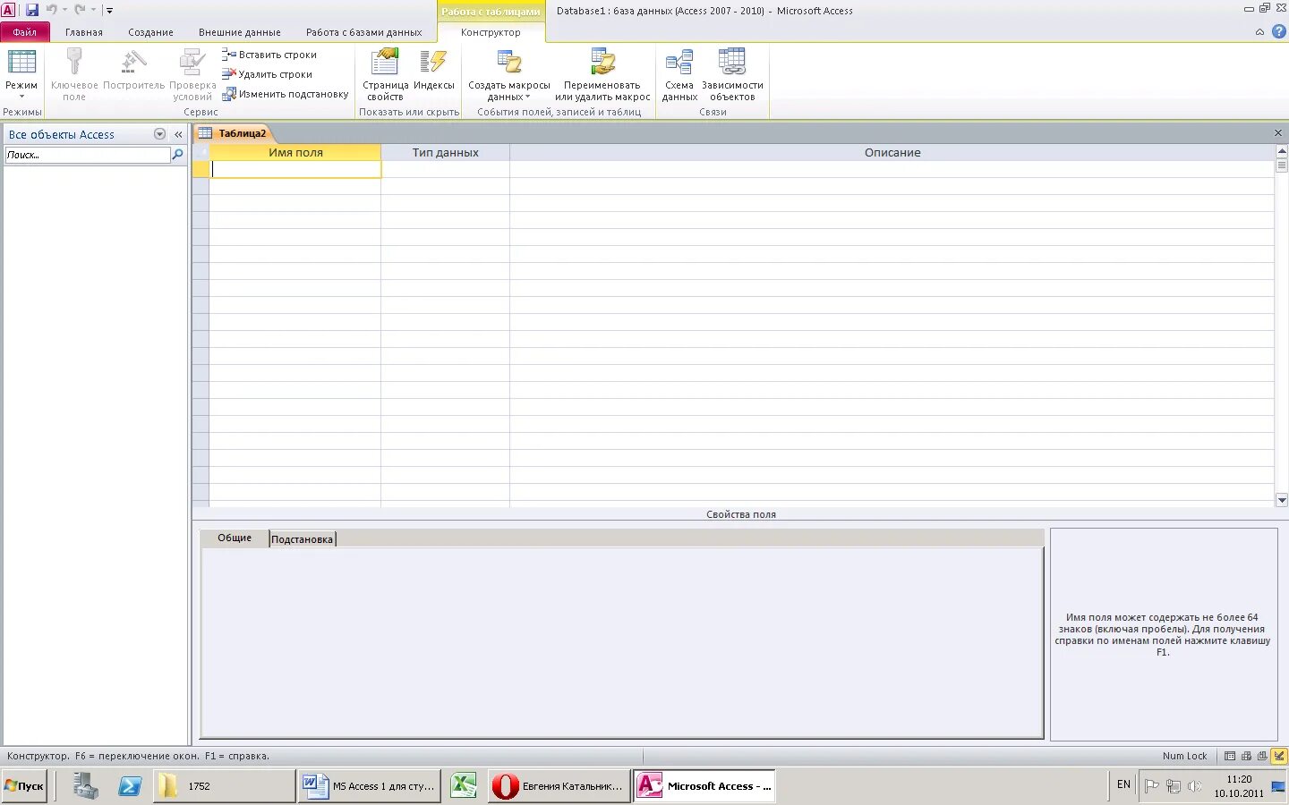
Task: Click the Тип данных column header
Action: pos(445,153)
